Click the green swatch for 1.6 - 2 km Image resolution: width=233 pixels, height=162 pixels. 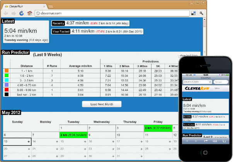(x=7, y=75)
